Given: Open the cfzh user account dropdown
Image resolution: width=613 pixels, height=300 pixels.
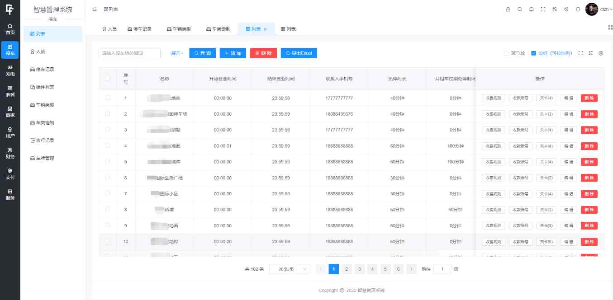Looking at the screenshot, I should tap(602, 9).
